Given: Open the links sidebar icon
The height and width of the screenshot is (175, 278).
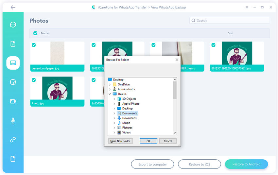Looking at the screenshot, I should [x=13, y=140].
